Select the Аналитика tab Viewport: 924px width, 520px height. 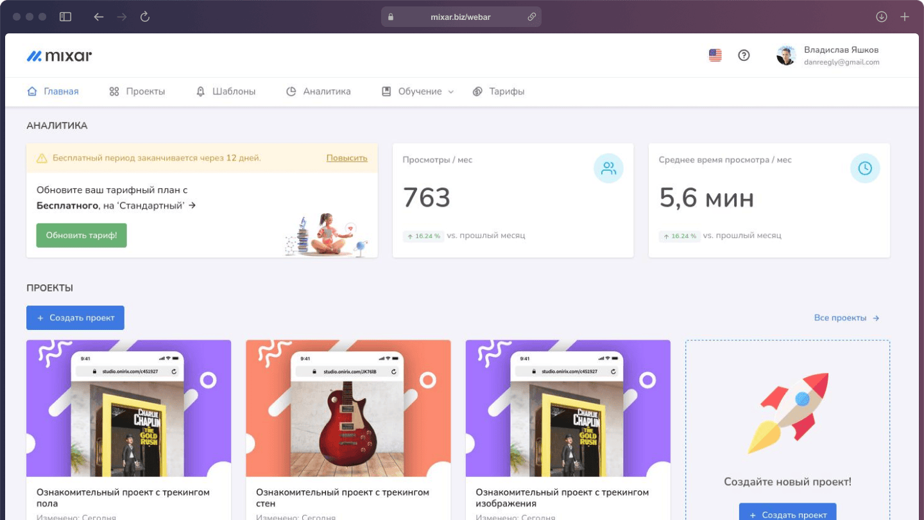(x=318, y=92)
